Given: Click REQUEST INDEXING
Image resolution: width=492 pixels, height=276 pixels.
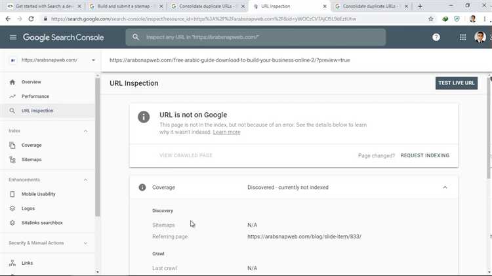Looking at the screenshot, I should pos(425,155).
